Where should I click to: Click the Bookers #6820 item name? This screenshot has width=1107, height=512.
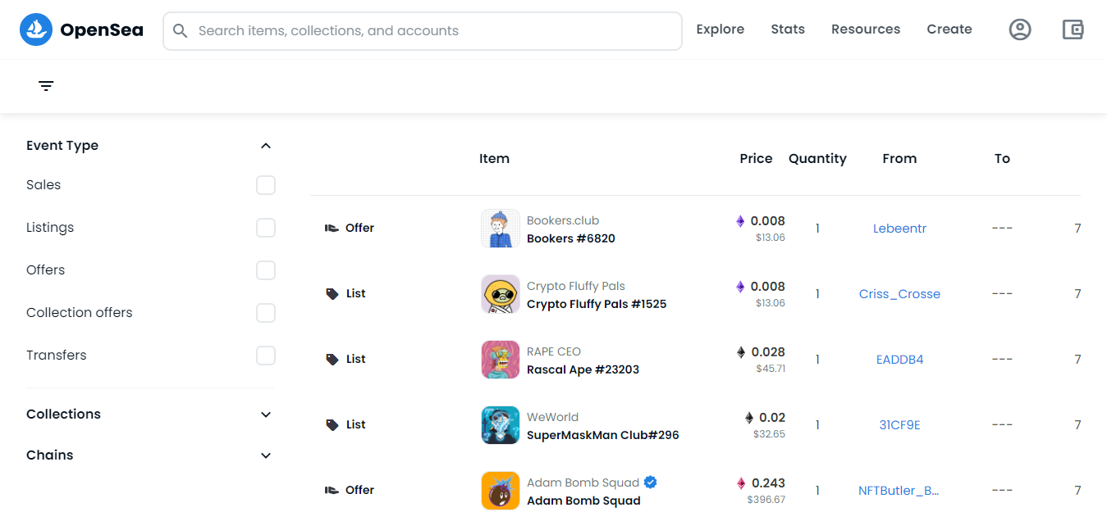pyautogui.click(x=571, y=238)
